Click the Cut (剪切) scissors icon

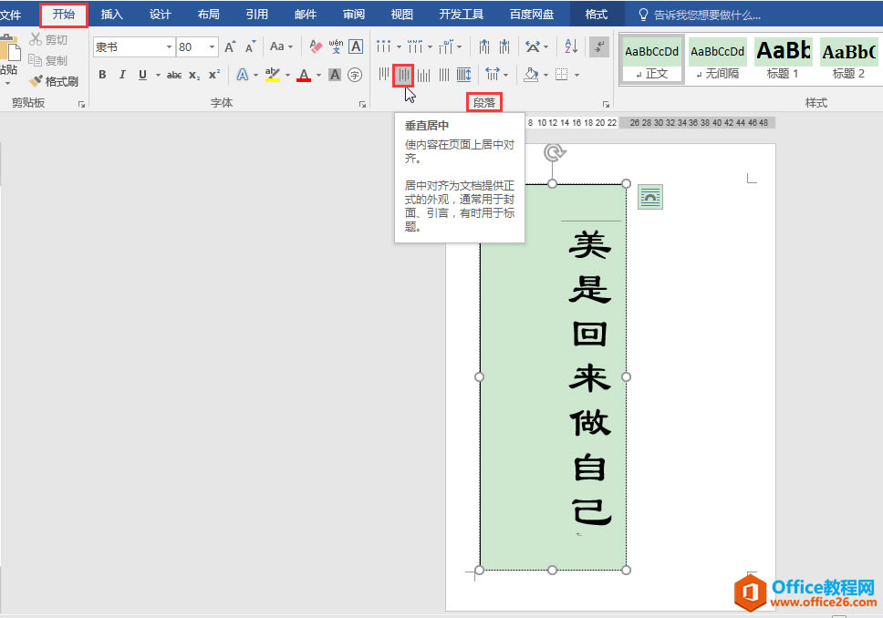36,39
